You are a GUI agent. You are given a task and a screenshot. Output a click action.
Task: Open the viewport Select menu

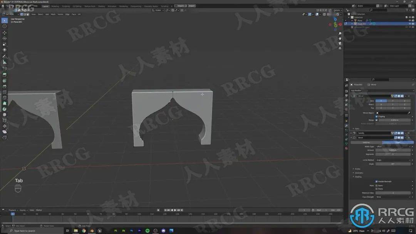coord(40,14)
